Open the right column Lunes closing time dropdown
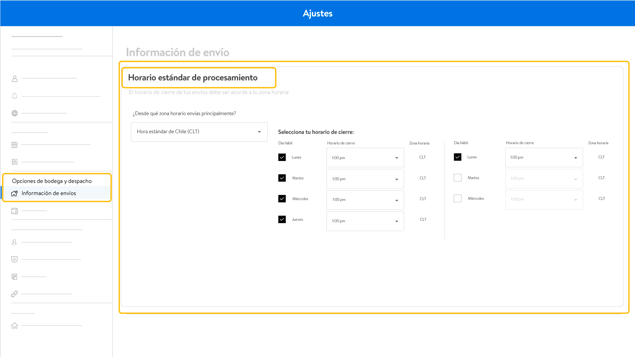635x357 pixels. tap(544, 157)
